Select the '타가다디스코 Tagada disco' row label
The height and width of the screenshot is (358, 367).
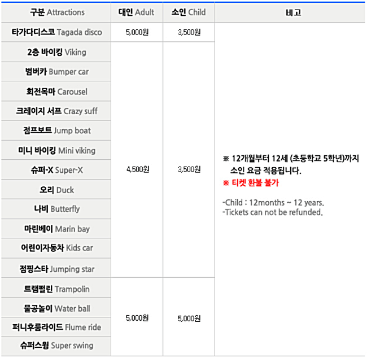point(56,32)
